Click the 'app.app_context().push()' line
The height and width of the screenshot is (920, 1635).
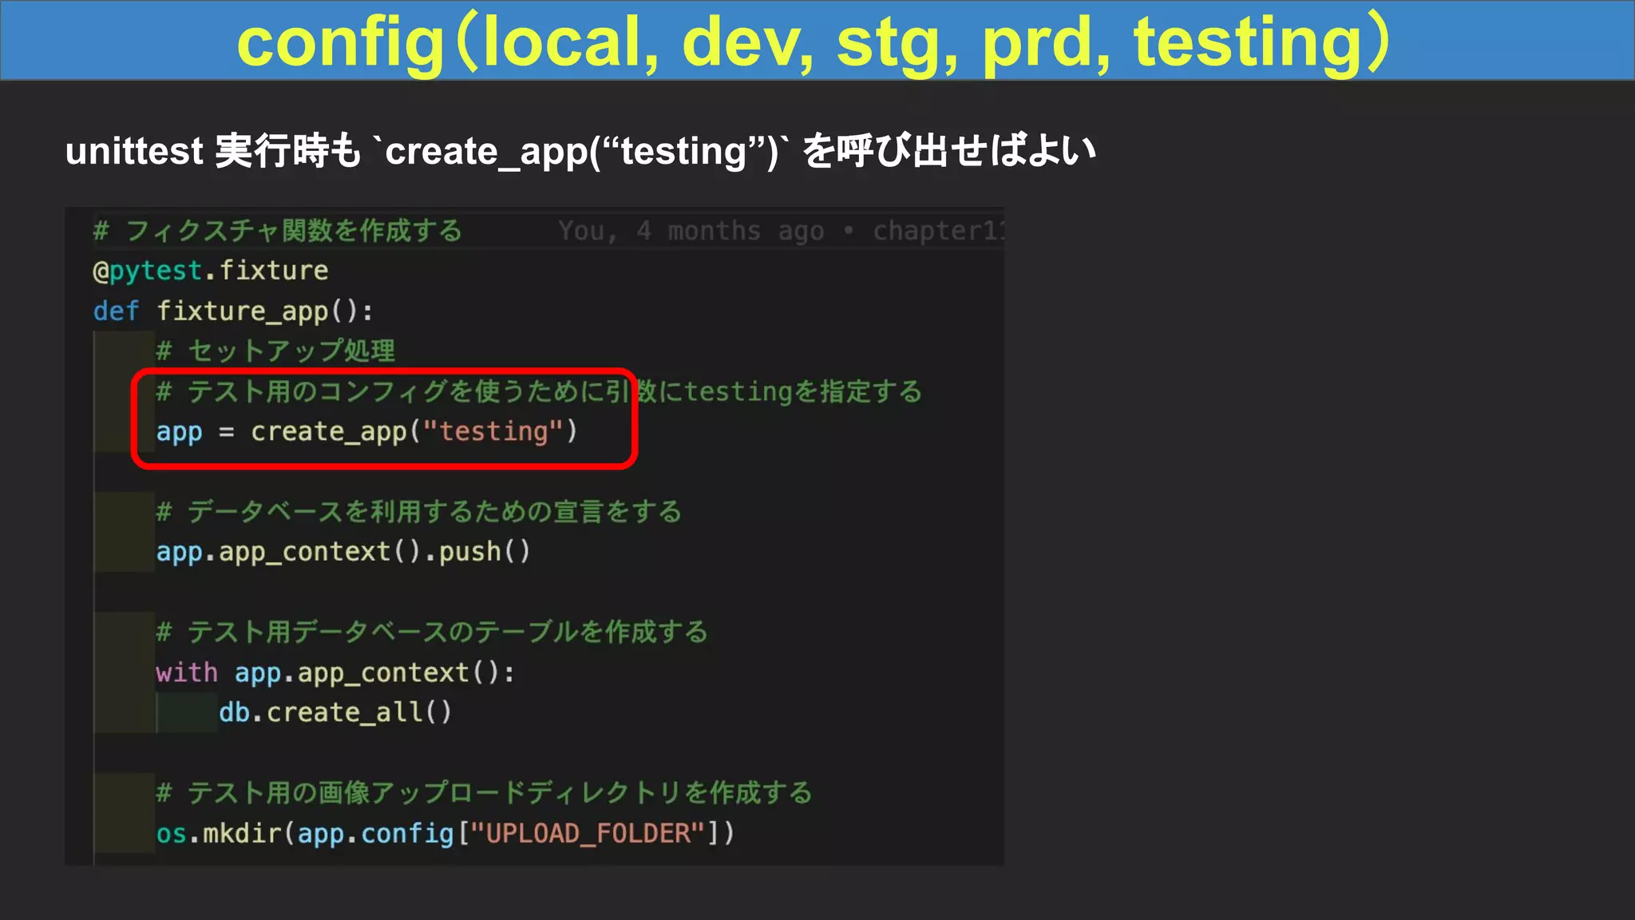click(x=342, y=552)
